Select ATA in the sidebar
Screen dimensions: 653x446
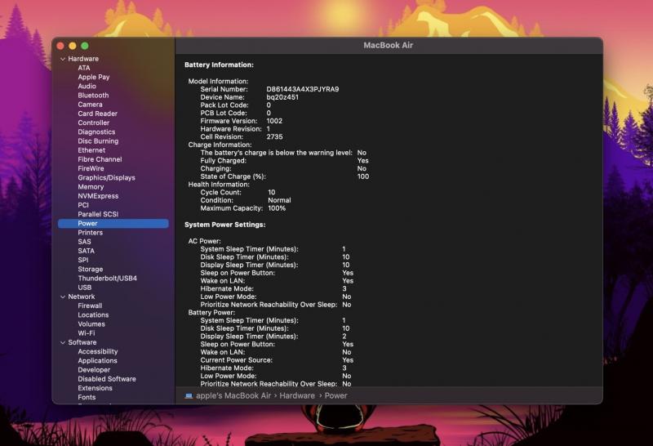click(x=84, y=68)
